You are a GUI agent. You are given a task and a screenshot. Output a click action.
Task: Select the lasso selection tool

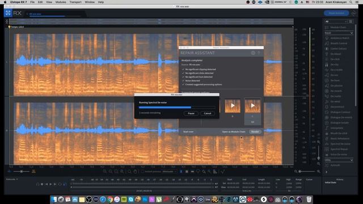coord(198,171)
